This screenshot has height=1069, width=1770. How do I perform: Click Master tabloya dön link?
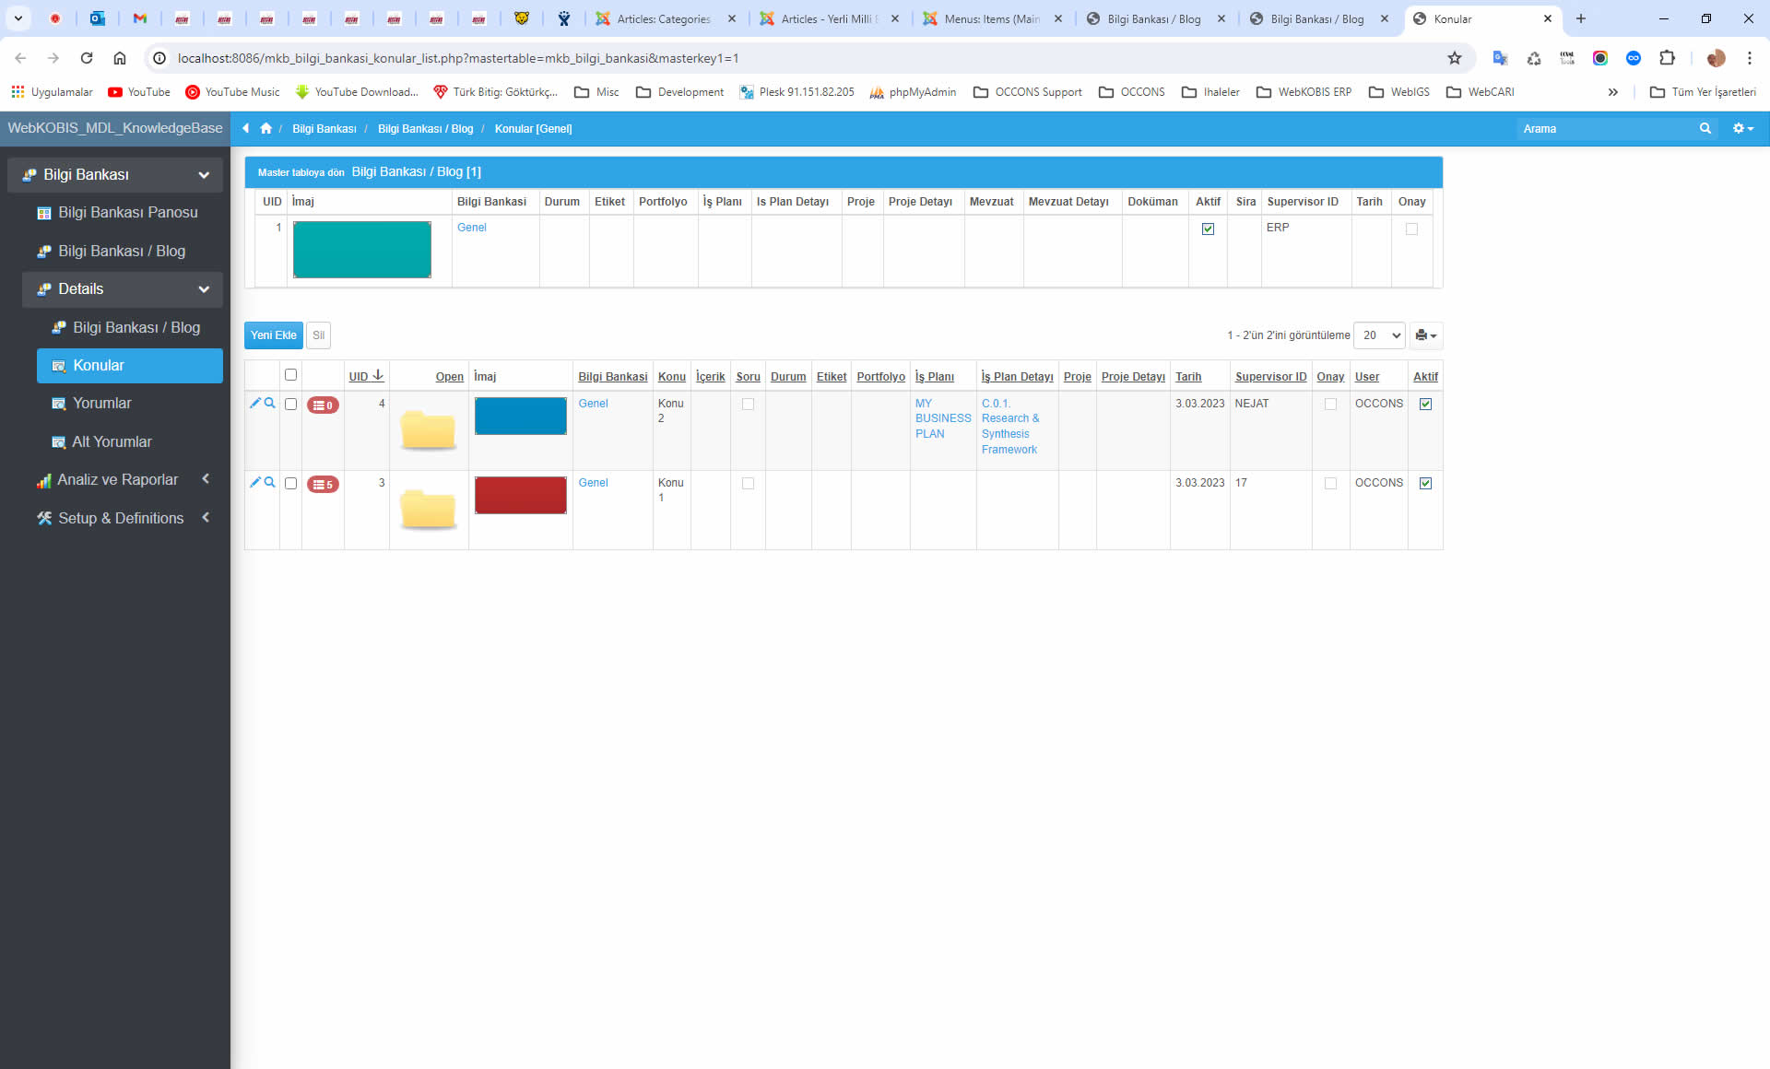point(301,172)
